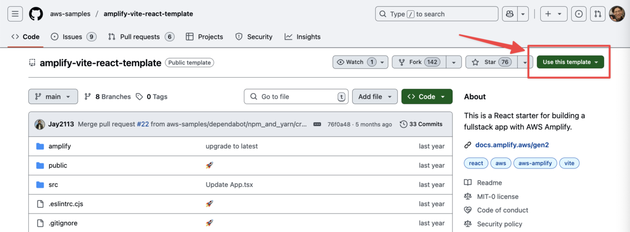The width and height of the screenshot is (630, 232).
Task: View the issues icon in header
Action: pyautogui.click(x=579, y=14)
